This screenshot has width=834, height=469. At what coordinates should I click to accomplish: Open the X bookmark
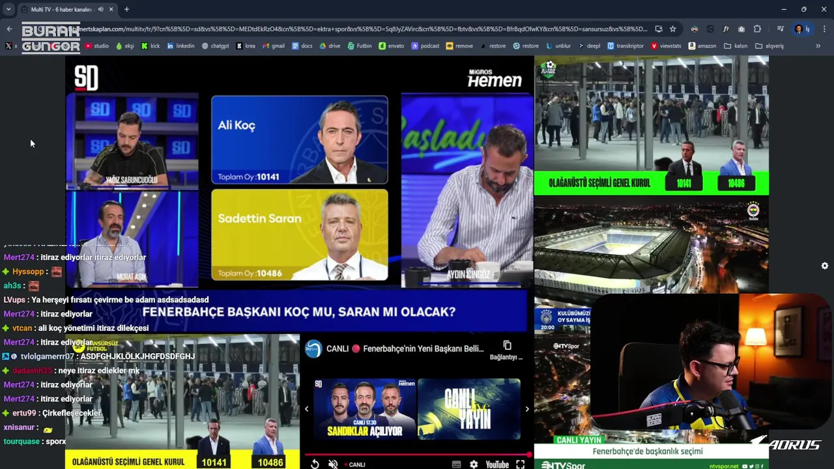tap(11, 46)
